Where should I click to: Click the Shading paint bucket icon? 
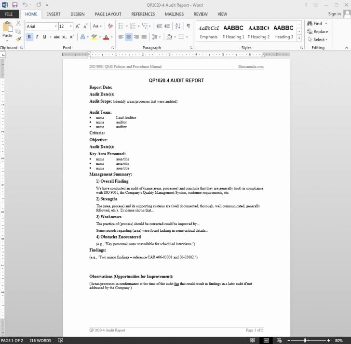(x=169, y=37)
